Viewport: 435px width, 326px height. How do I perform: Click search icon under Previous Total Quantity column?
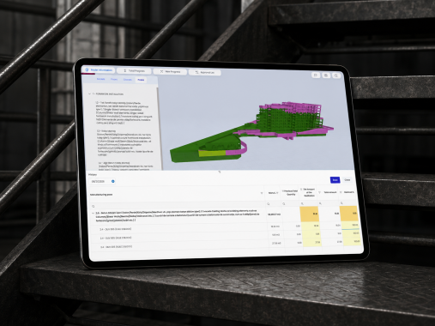[x=284, y=203]
